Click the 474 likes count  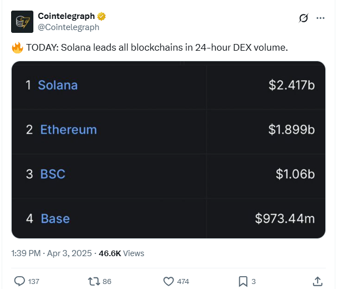(x=183, y=281)
